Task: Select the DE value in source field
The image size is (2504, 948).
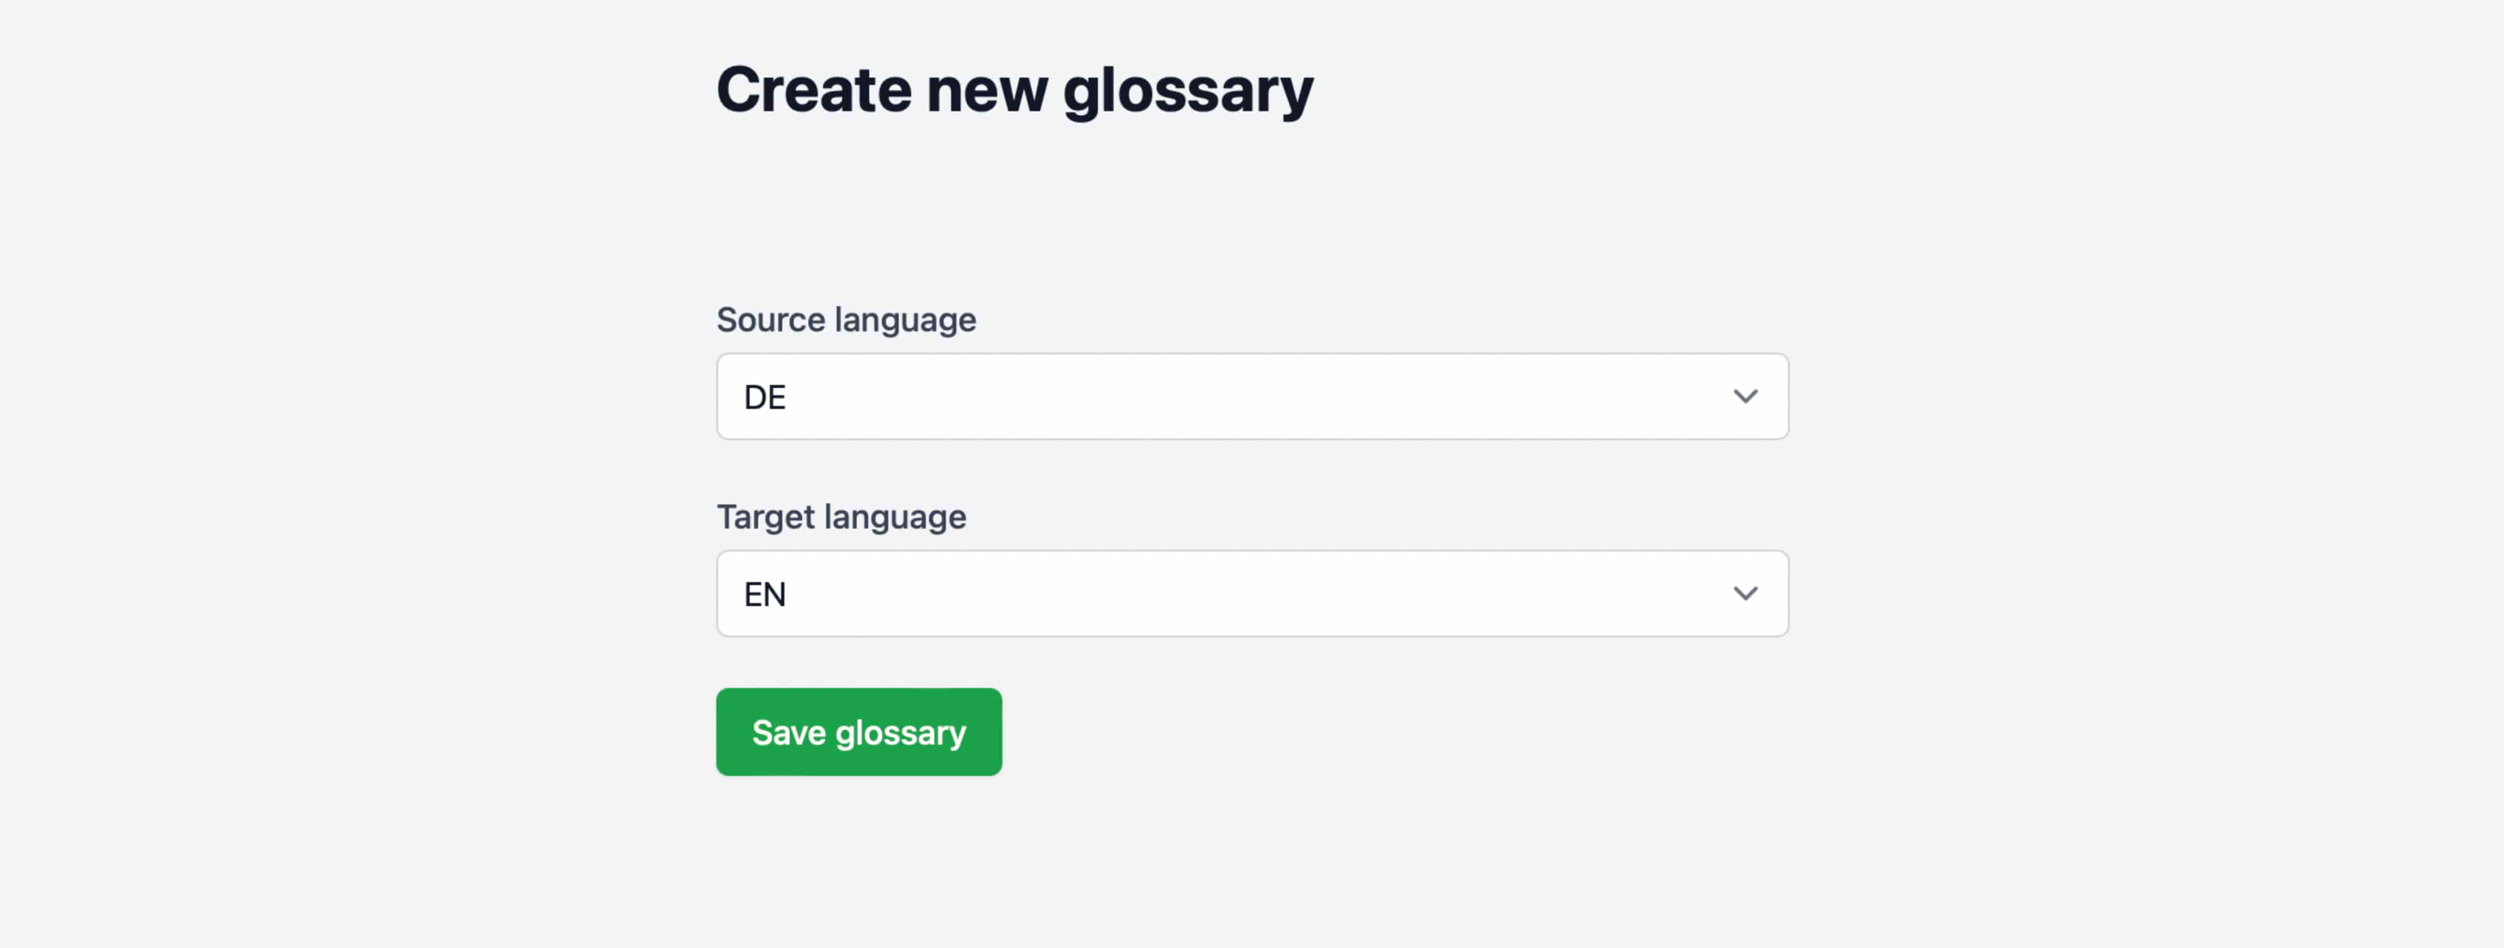Action: pyautogui.click(x=764, y=396)
